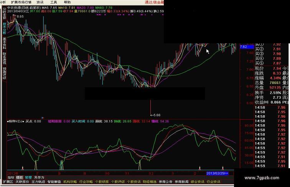290x187 pixels.
Task: Click the 弱线: 38.15 value
Action: (x=104, y=121)
